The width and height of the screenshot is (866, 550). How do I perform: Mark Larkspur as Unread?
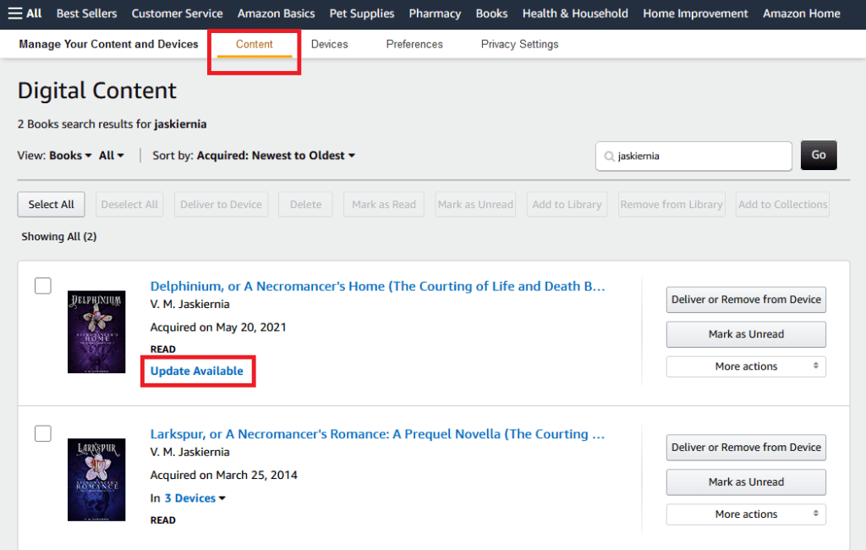coord(746,482)
